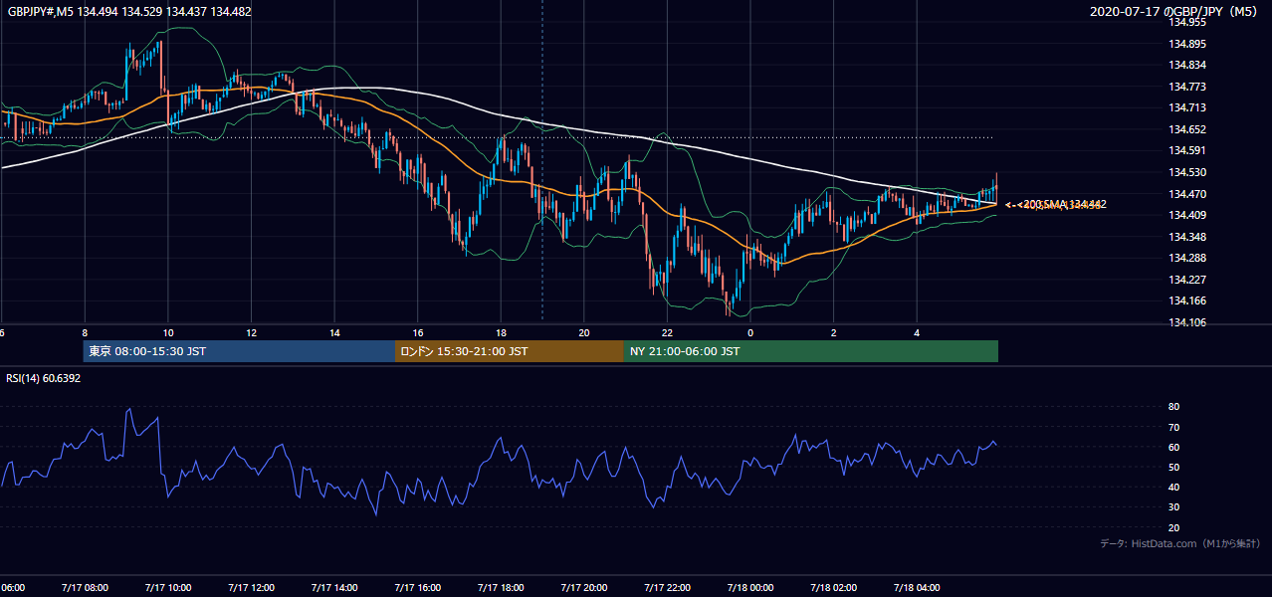Screen dimensions: 1272x597
Task: Click the RSI axis value 30
Action: pyautogui.click(x=1173, y=507)
